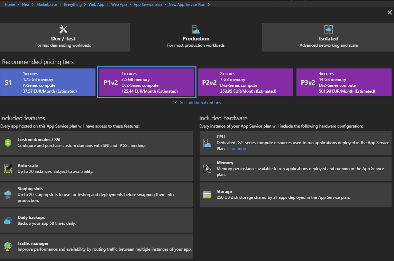Navigate to Marketplace in breadcrumb
Image resolution: width=394 pixels, height=261 pixels.
point(47,4)
